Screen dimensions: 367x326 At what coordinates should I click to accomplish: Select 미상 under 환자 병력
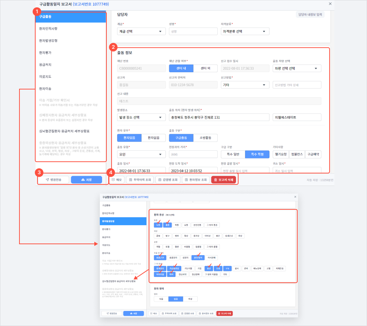point(190,299)
